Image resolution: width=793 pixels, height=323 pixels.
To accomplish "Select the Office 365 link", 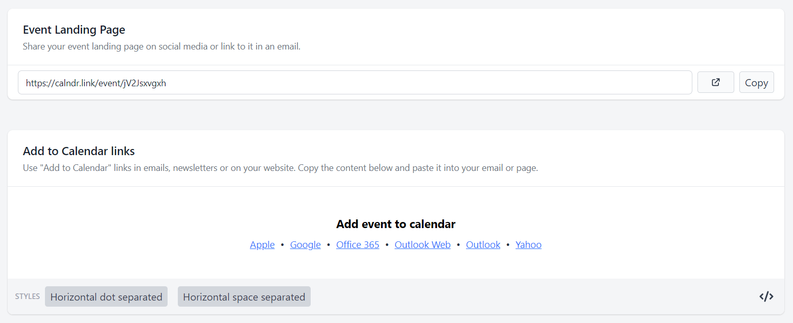I will pyautogui.click(x=358, y=244).
